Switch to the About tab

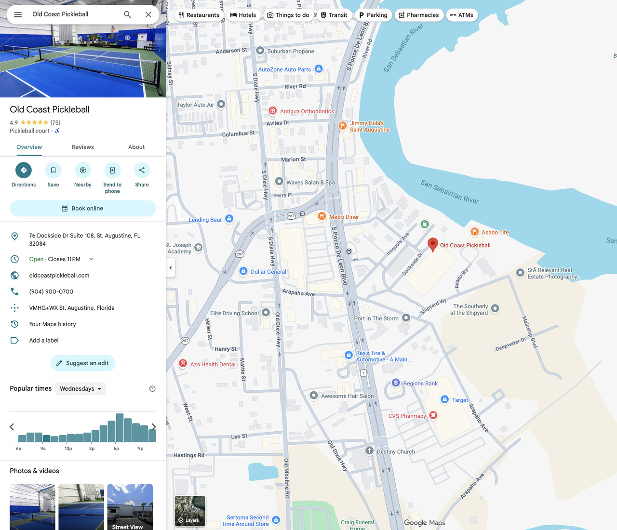136,147
